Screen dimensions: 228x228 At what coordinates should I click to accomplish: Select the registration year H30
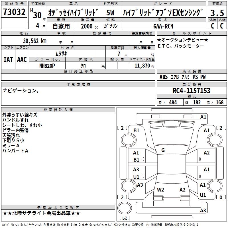click(36, 13)
